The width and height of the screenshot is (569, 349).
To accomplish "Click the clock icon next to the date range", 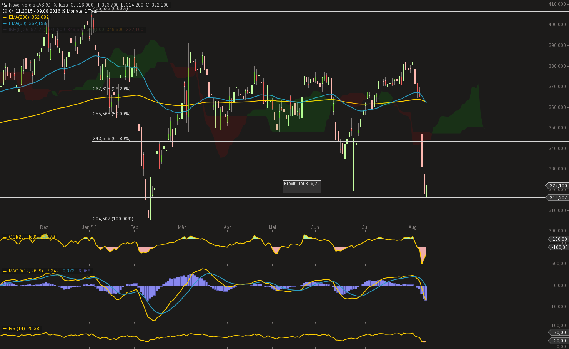I will pos(5,11).
